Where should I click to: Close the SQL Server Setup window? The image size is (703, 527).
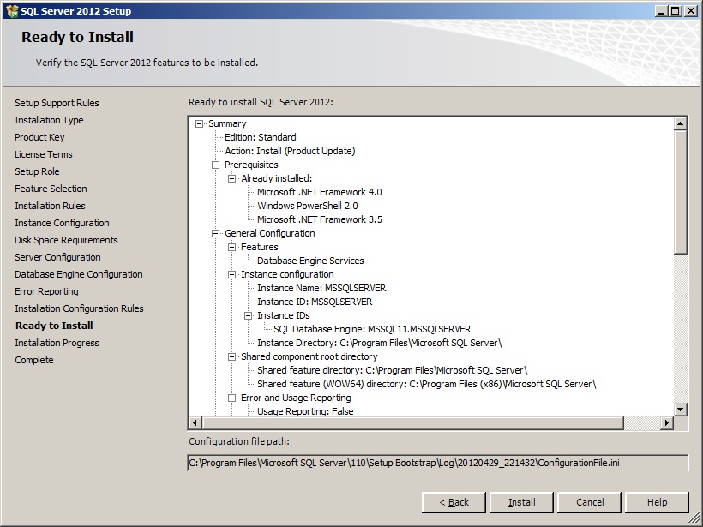coord(690,11)
